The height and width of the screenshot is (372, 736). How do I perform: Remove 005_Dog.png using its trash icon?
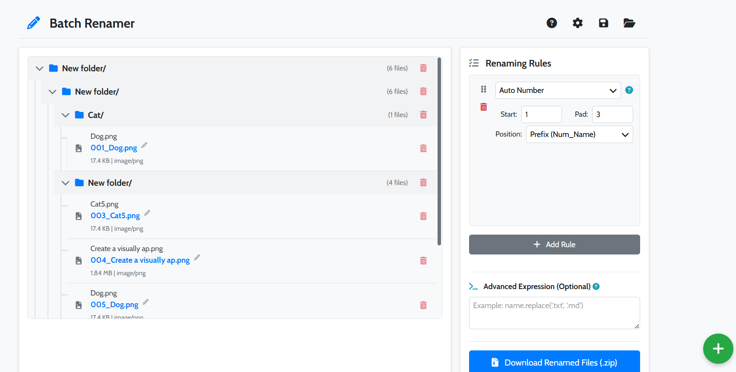(x=423, y=305)
